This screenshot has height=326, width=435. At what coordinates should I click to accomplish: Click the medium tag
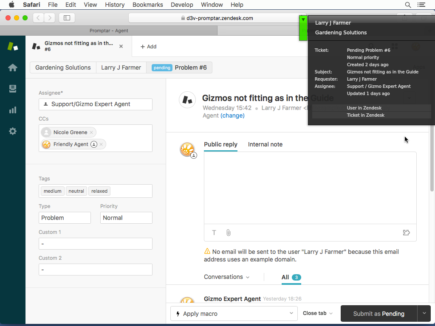pyautogui.click(x=52, y=191)
